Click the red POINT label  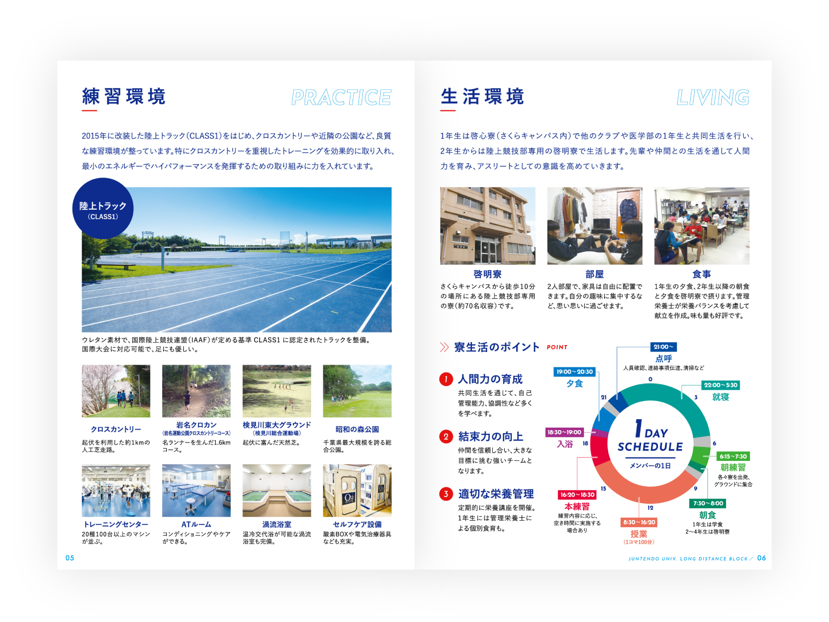tap(557, 347)
